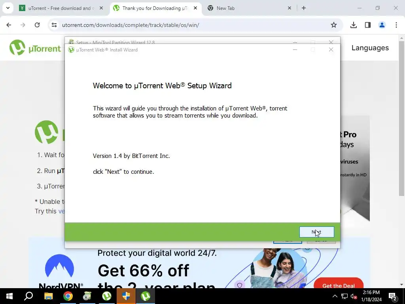Viewport: 405px width, 304px height.
Task: Click µTorrent Pro ad image
Action: click(355, 168)
